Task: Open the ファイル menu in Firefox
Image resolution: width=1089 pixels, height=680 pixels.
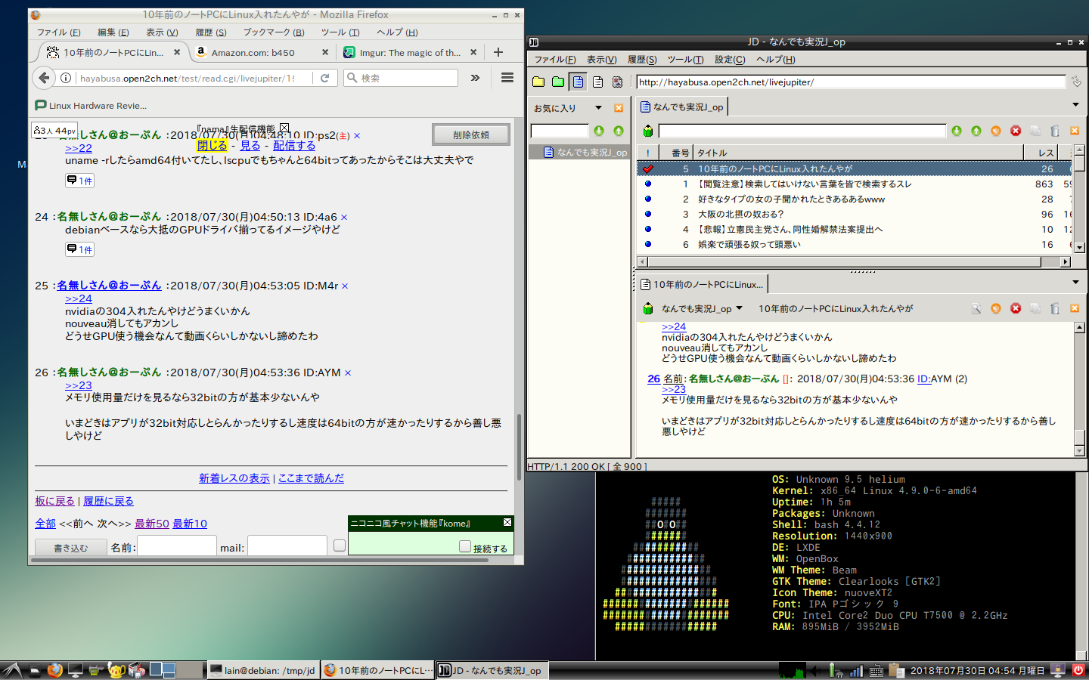Action: coord(58,32)
